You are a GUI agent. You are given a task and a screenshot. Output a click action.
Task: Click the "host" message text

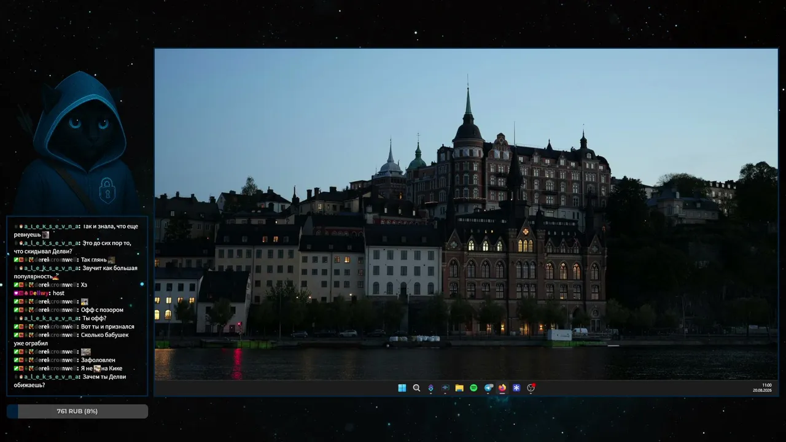pyautogui.click(x=58, y=293)
